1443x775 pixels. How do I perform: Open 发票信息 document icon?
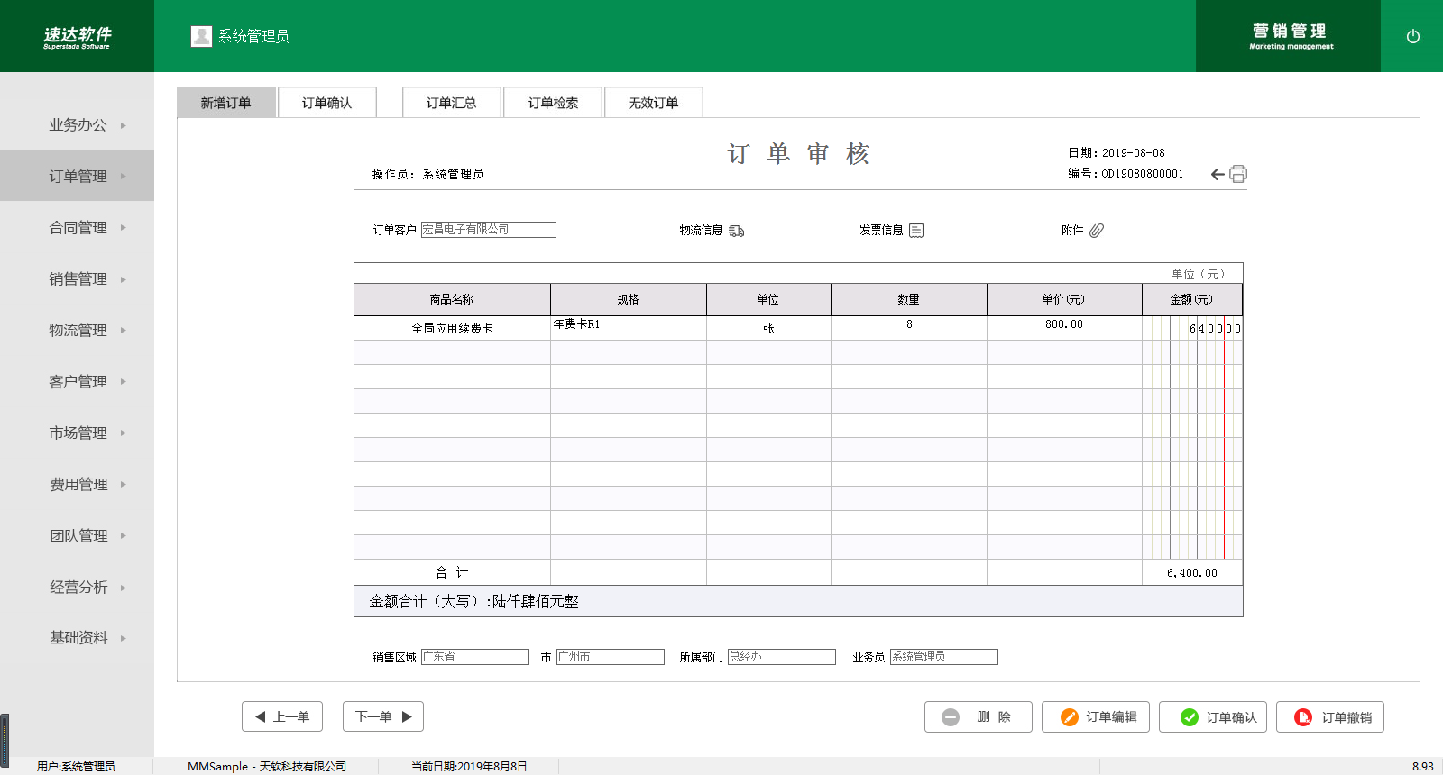coord(916,231)
